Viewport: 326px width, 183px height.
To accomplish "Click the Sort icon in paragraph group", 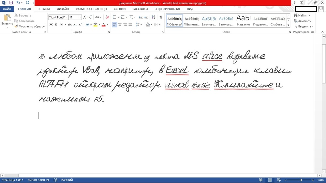I will [x=154, y=17].
